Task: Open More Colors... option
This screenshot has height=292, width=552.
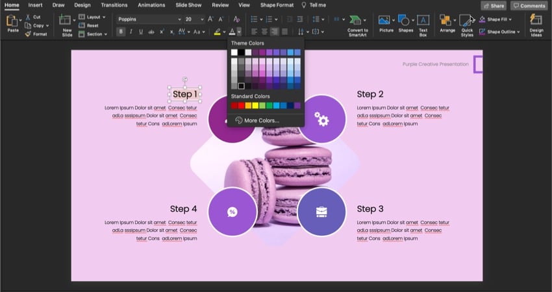Action: [262, 120]
